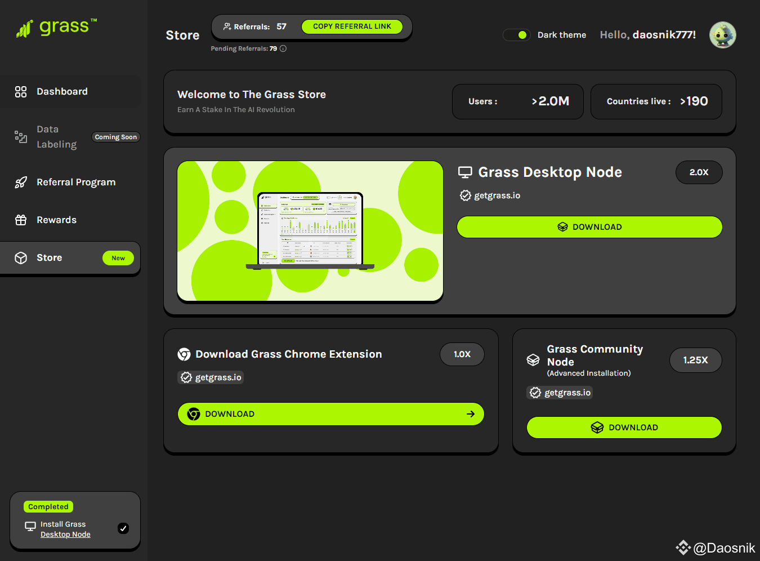Click the Store page heading
The image size is (760, 561).
tap(182, 35)
